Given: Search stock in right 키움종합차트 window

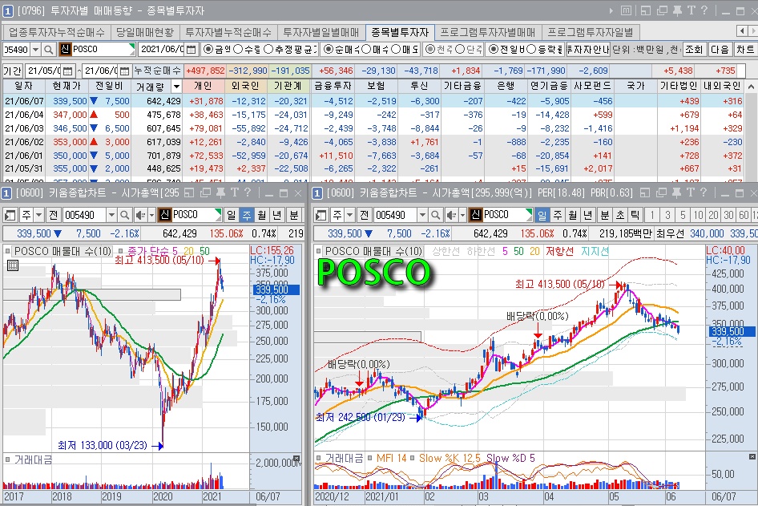Looking at the screenshot, I should click(435, 215).
